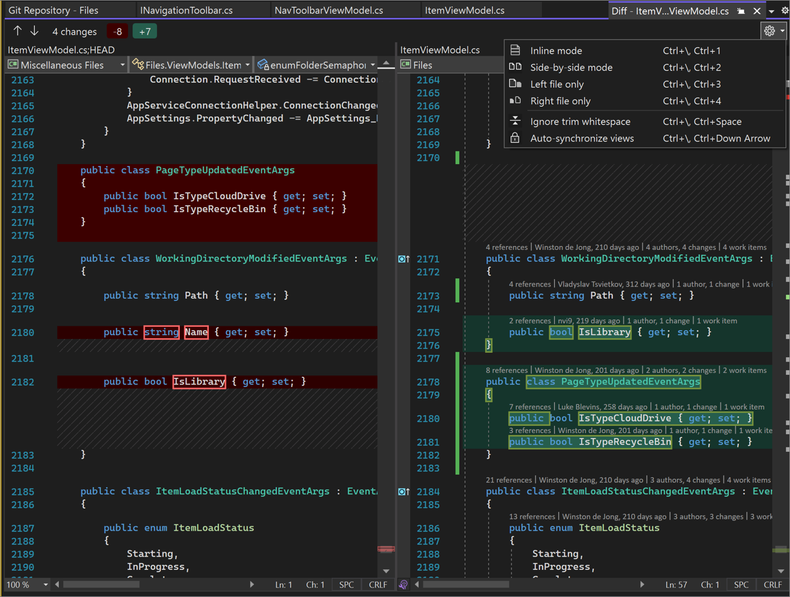This screenshot has height=597, width=790.
Task: Open the Miscellaneous Files project dropdown
Action: 124,64
